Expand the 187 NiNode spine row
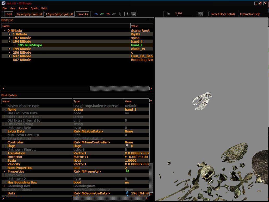Viewport: 269px width, 202px height. click(x=10, y=38)
